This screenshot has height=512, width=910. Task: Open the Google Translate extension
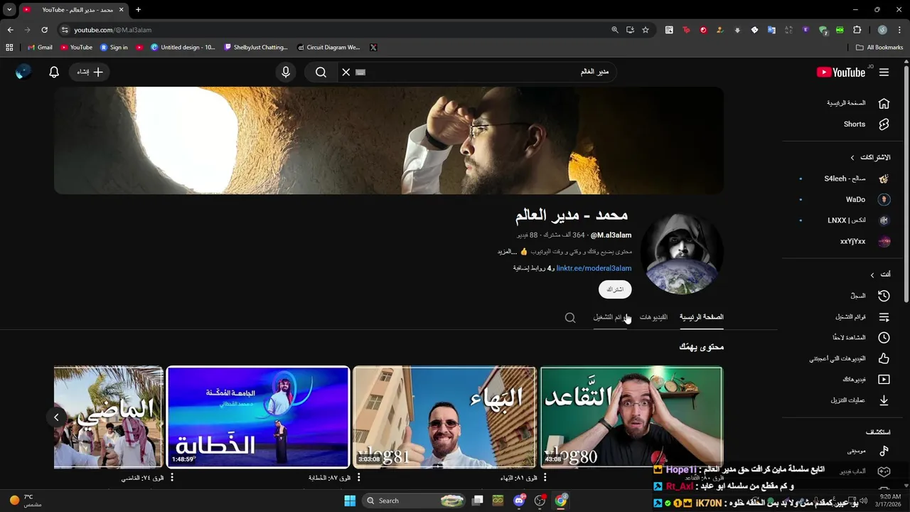tap(771, 30)
